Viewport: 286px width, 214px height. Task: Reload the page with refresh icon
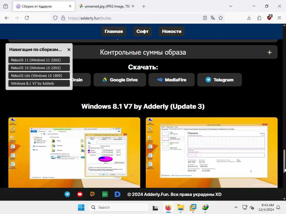pyautogui.click(x=27, y=18)
